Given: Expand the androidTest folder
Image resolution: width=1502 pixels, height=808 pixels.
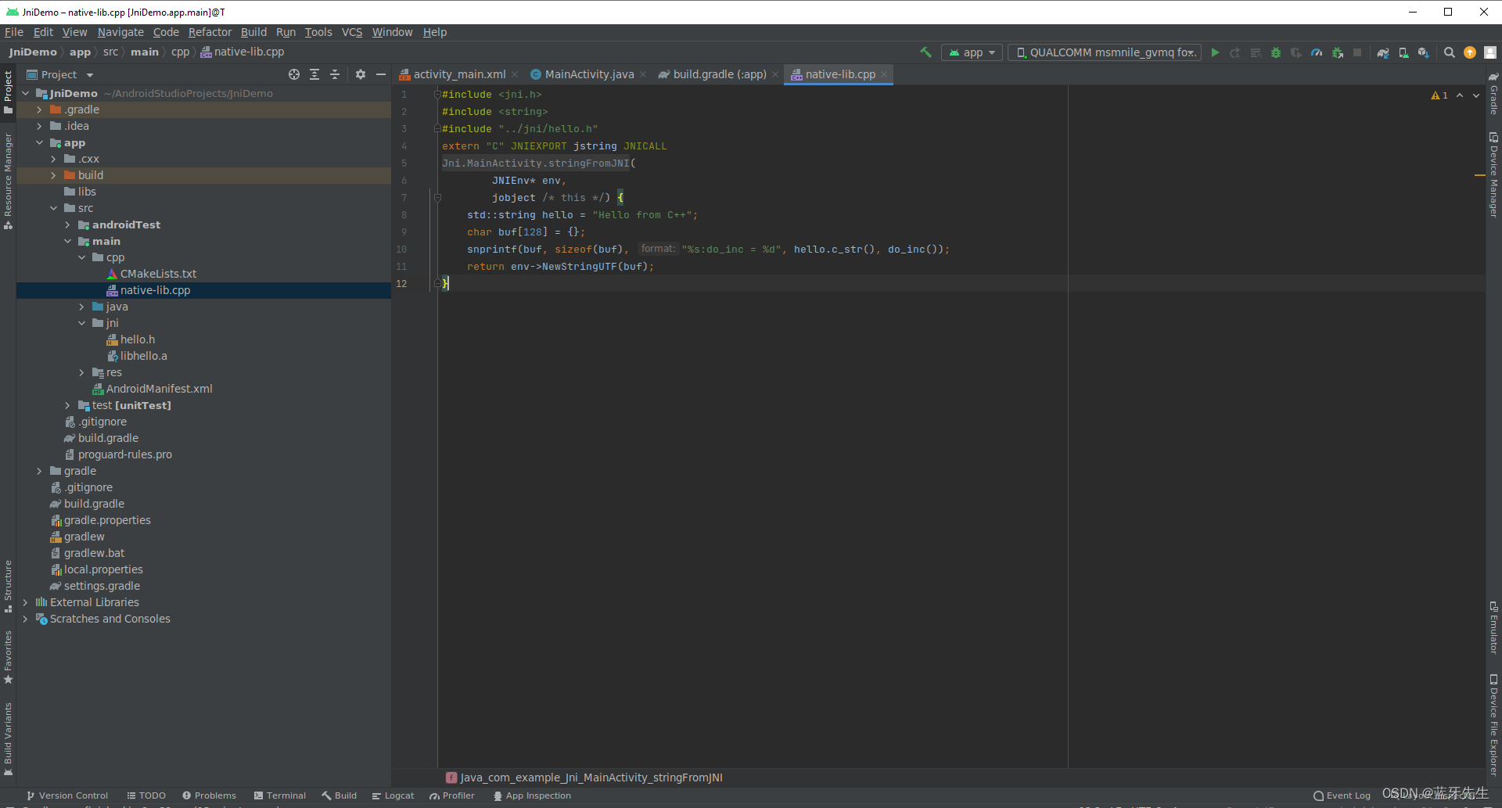Looking at the screenshot, I should pyautogui.click(x=67, y=224).
